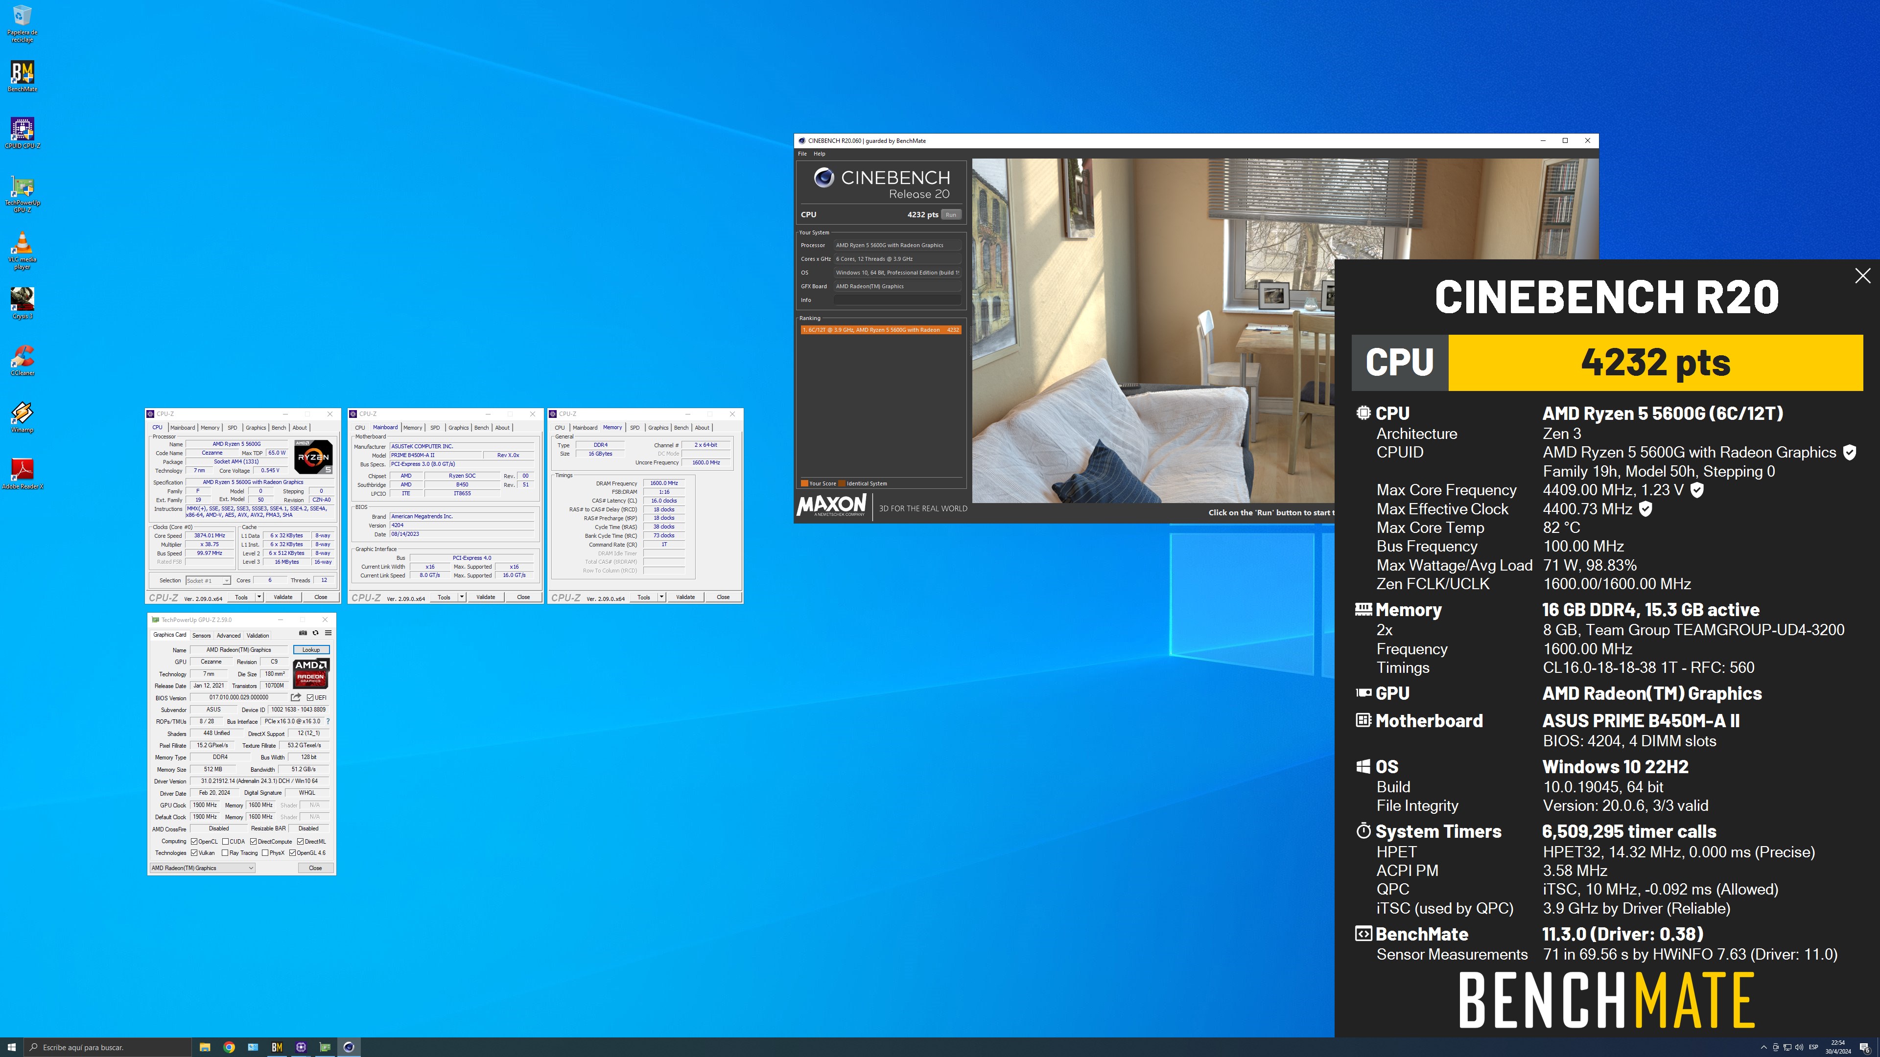Open the Bench tab in Memory CPU-Z window
Image resolution: width=1880 pixels, height=1057 pixels.
(681, 428)
